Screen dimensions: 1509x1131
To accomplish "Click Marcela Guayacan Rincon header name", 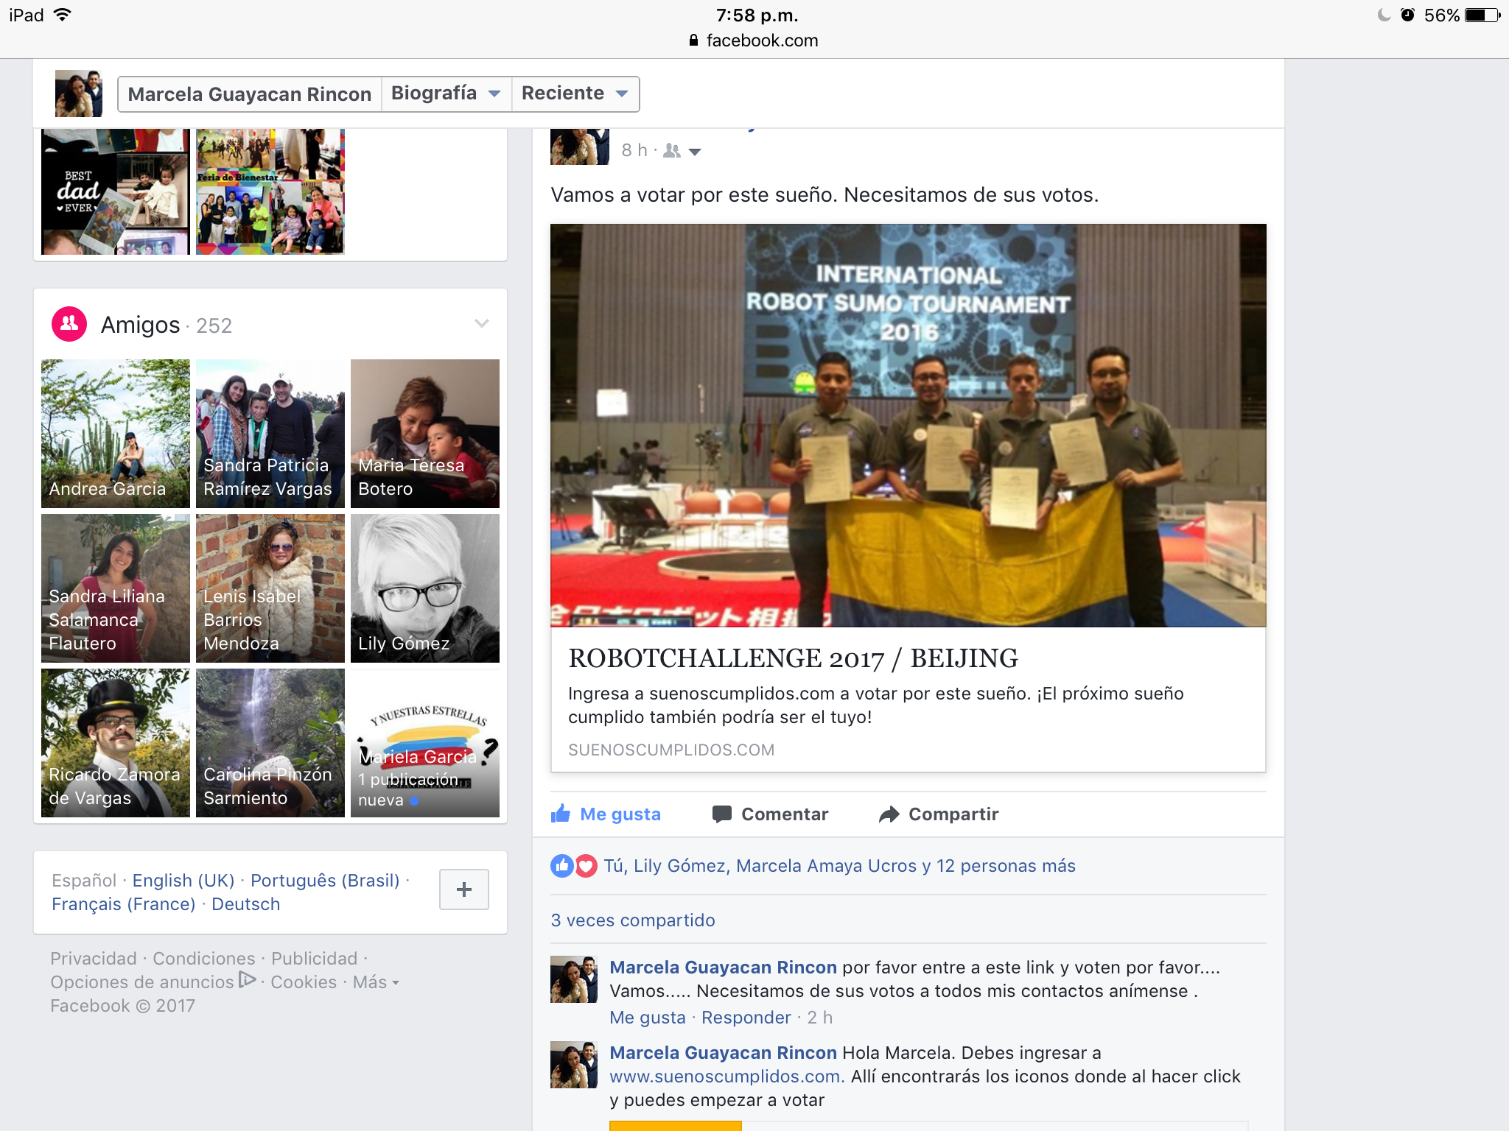I will [249, 94].
